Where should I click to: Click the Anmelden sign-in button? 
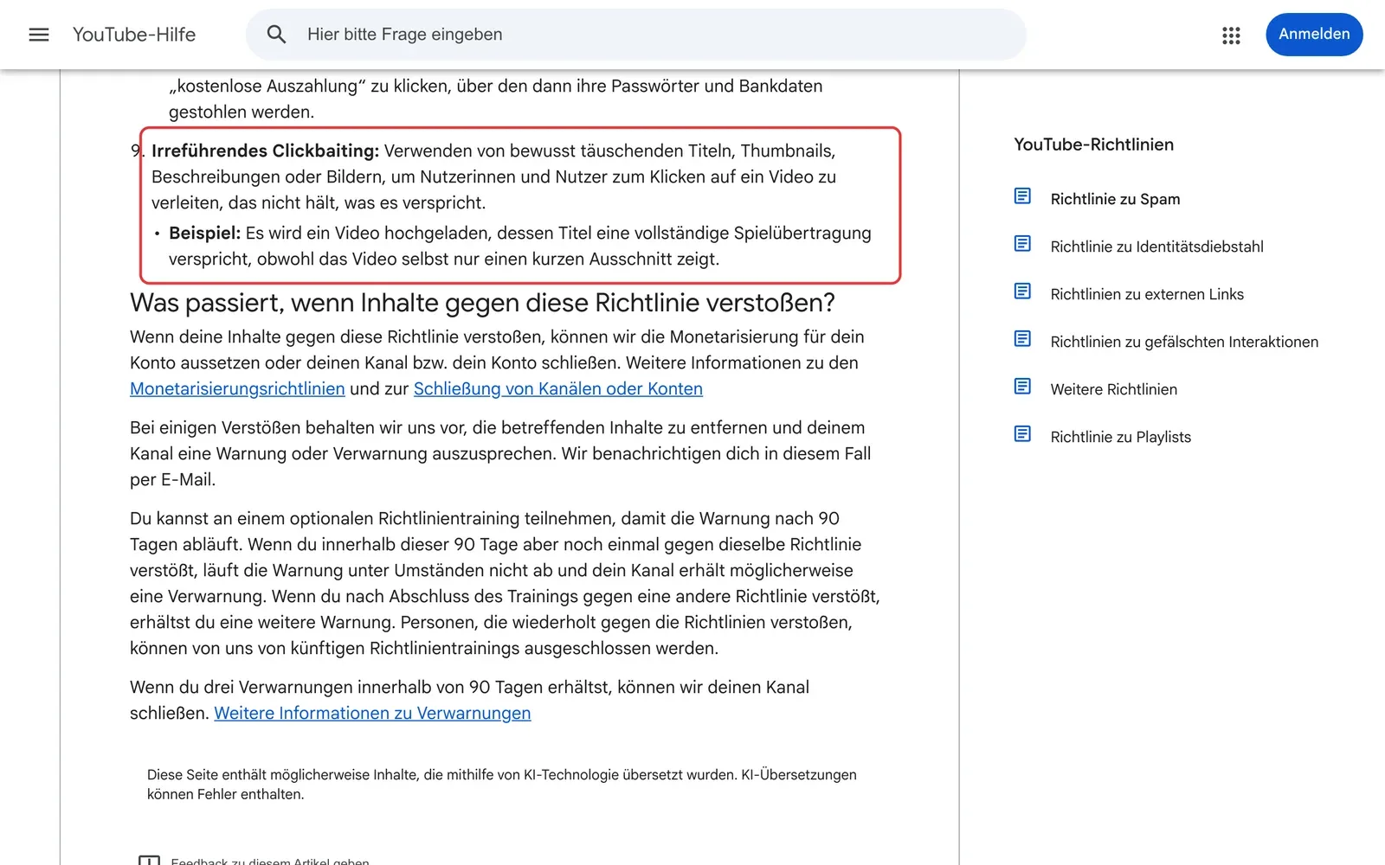pyautogui.click(x=1314, y=35)
